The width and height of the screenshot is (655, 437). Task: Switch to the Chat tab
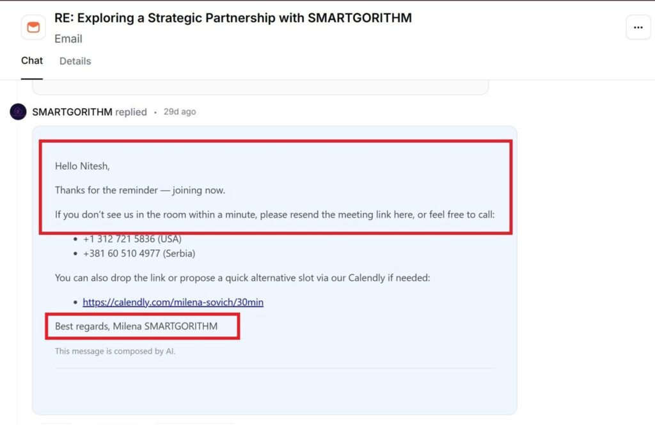click(32, 61)
